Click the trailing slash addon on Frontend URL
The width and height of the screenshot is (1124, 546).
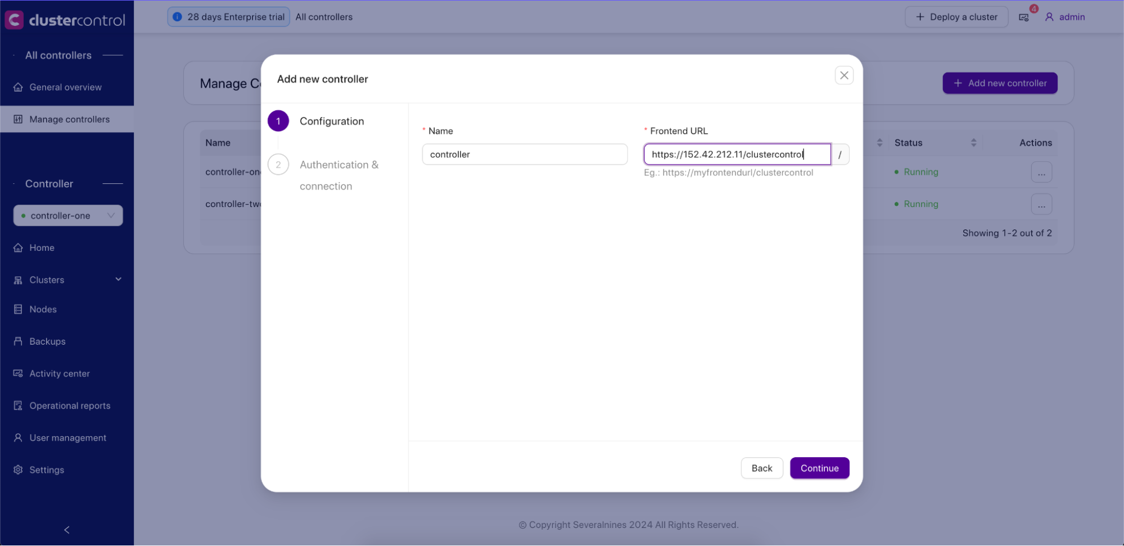(840, 154)
